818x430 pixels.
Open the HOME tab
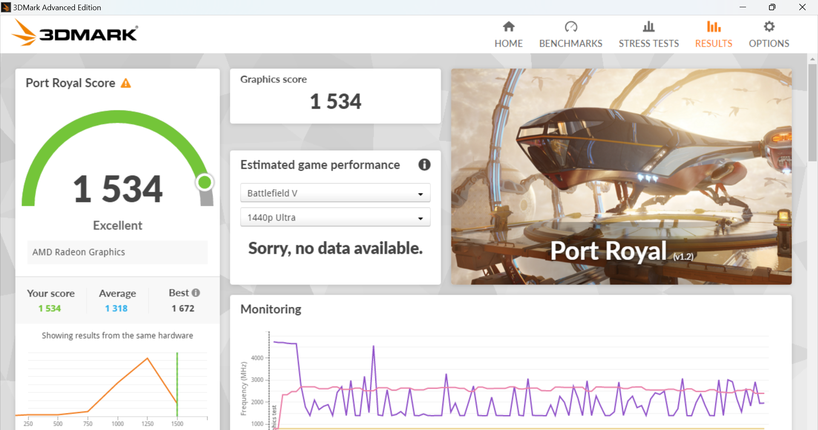[509, 35]
